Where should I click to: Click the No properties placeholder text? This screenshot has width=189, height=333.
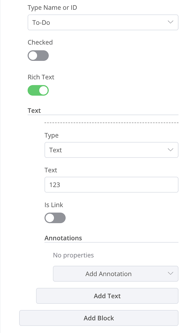pyautogui.click(x=73, y=255)
